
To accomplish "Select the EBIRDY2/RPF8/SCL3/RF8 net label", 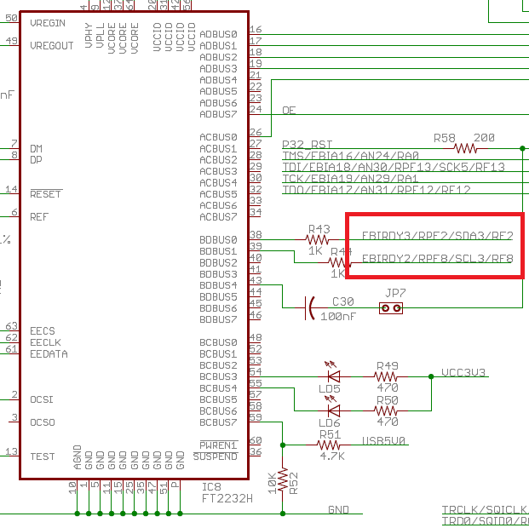I will pyautogui.click(x=437, y=258).
